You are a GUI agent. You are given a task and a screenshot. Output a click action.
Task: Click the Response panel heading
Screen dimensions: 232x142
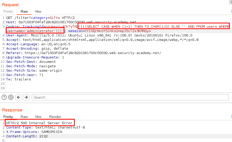click(12, 110)
